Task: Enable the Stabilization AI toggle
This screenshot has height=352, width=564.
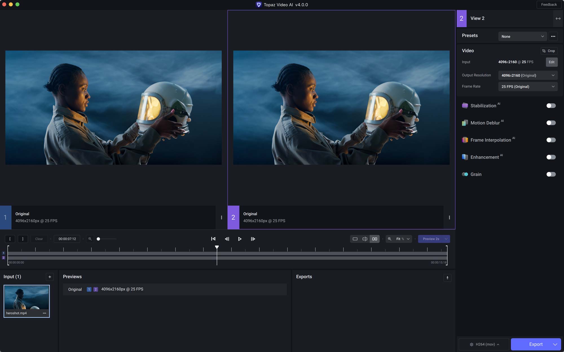Action: point(551,106)
